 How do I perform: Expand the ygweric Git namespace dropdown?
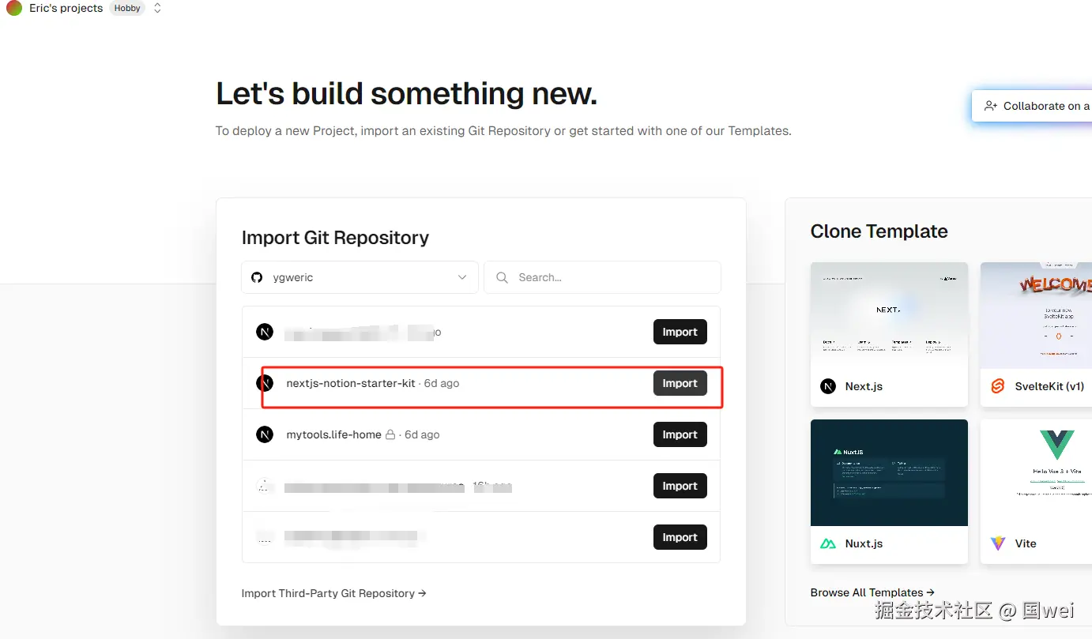click(462, 277)
